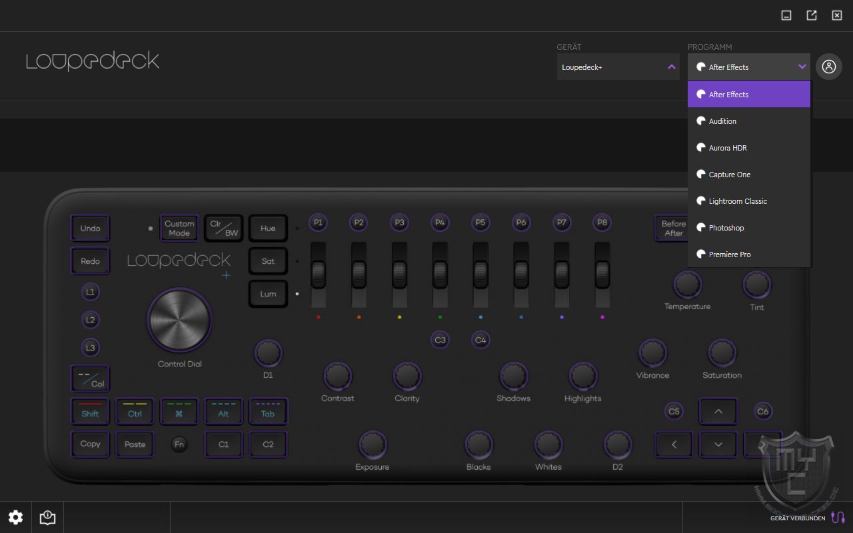Collapse the Programm dropdown
The height and width of the screenshot is (533, 853).
click(x=749, y=67)
